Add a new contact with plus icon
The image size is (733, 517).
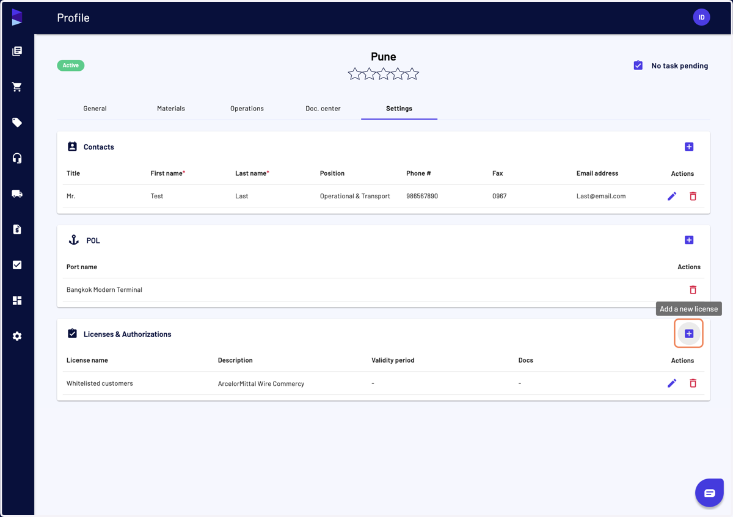click(x=689, y=146)
